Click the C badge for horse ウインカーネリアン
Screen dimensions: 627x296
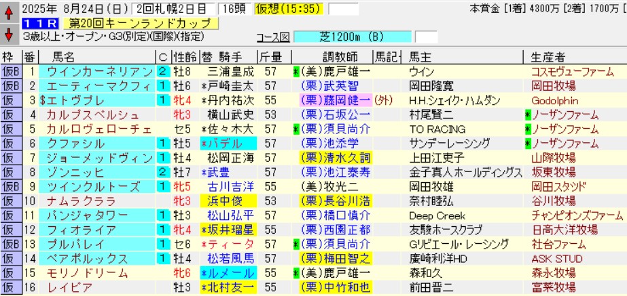(x=163, y=71)
